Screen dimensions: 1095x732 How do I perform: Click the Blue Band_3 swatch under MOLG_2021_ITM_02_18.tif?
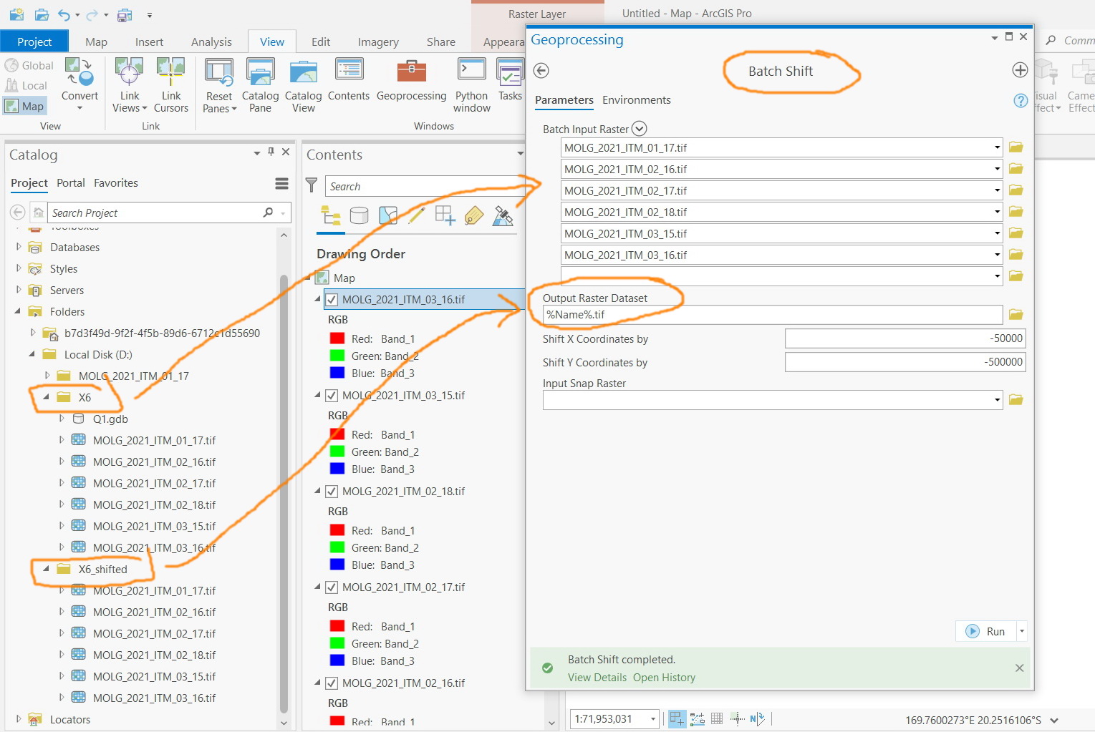tap(337, 565)
